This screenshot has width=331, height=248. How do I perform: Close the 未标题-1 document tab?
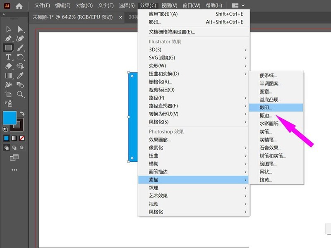[x=120, y=17]
